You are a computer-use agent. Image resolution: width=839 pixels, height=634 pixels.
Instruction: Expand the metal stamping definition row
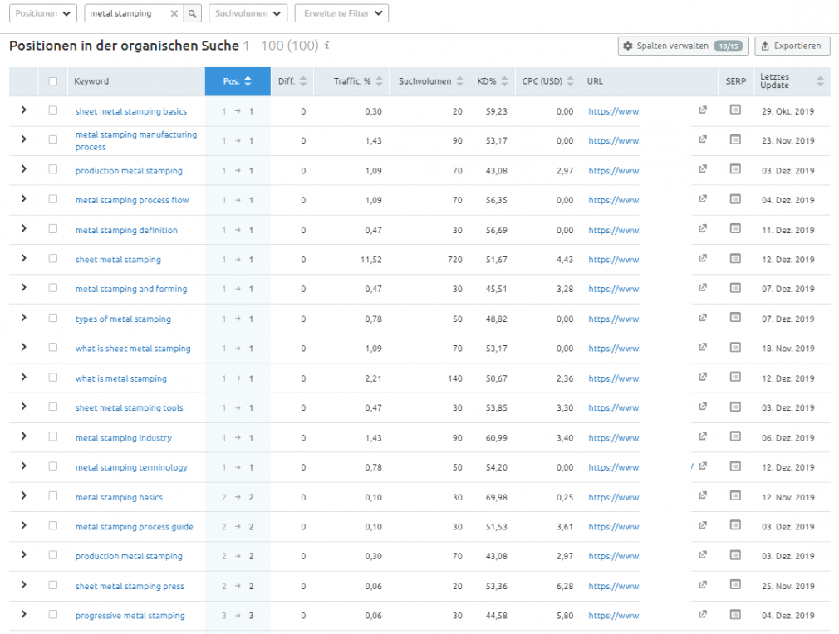click(23, 228)
